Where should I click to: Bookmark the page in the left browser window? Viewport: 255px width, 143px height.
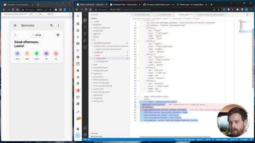click(x=51, y=10)
